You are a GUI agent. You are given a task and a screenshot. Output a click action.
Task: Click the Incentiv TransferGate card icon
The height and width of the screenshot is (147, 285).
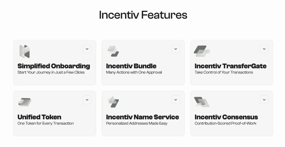[202, 51]
